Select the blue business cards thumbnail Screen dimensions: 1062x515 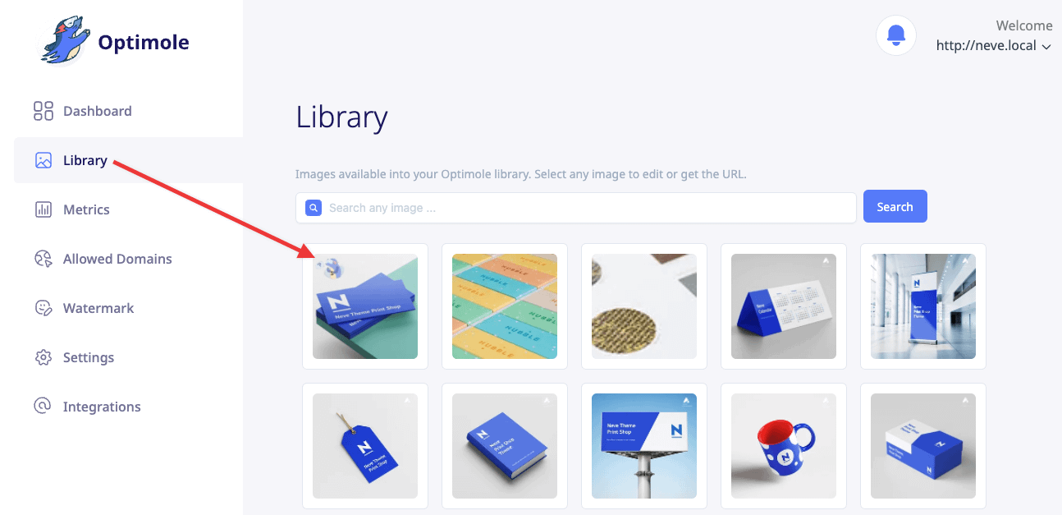point(365,306)
